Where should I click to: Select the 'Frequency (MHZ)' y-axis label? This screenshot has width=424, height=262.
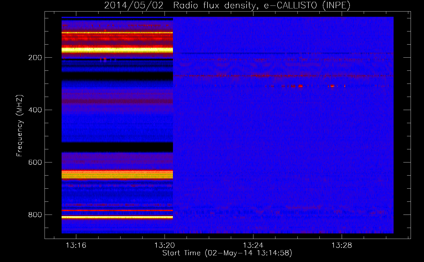point(20,126)
